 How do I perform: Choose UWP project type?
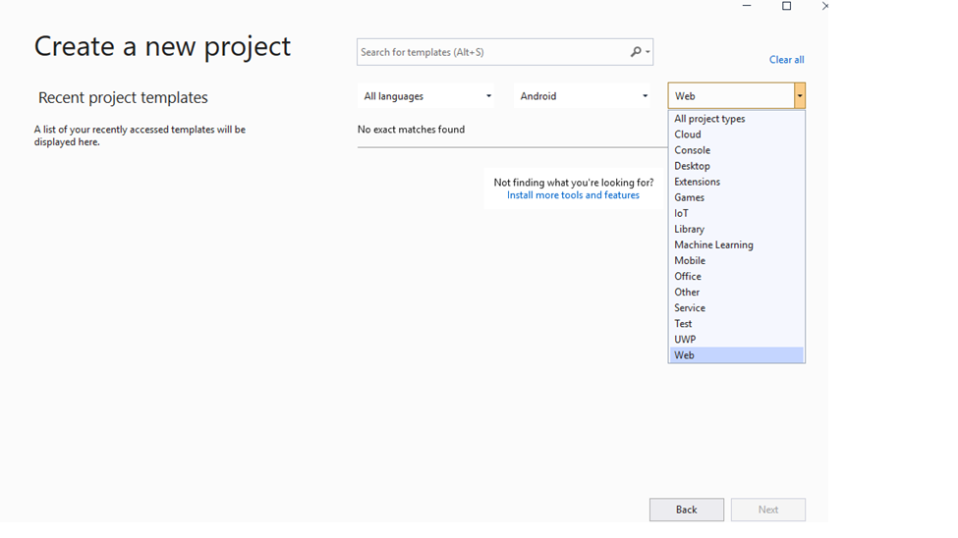[736, 340]
